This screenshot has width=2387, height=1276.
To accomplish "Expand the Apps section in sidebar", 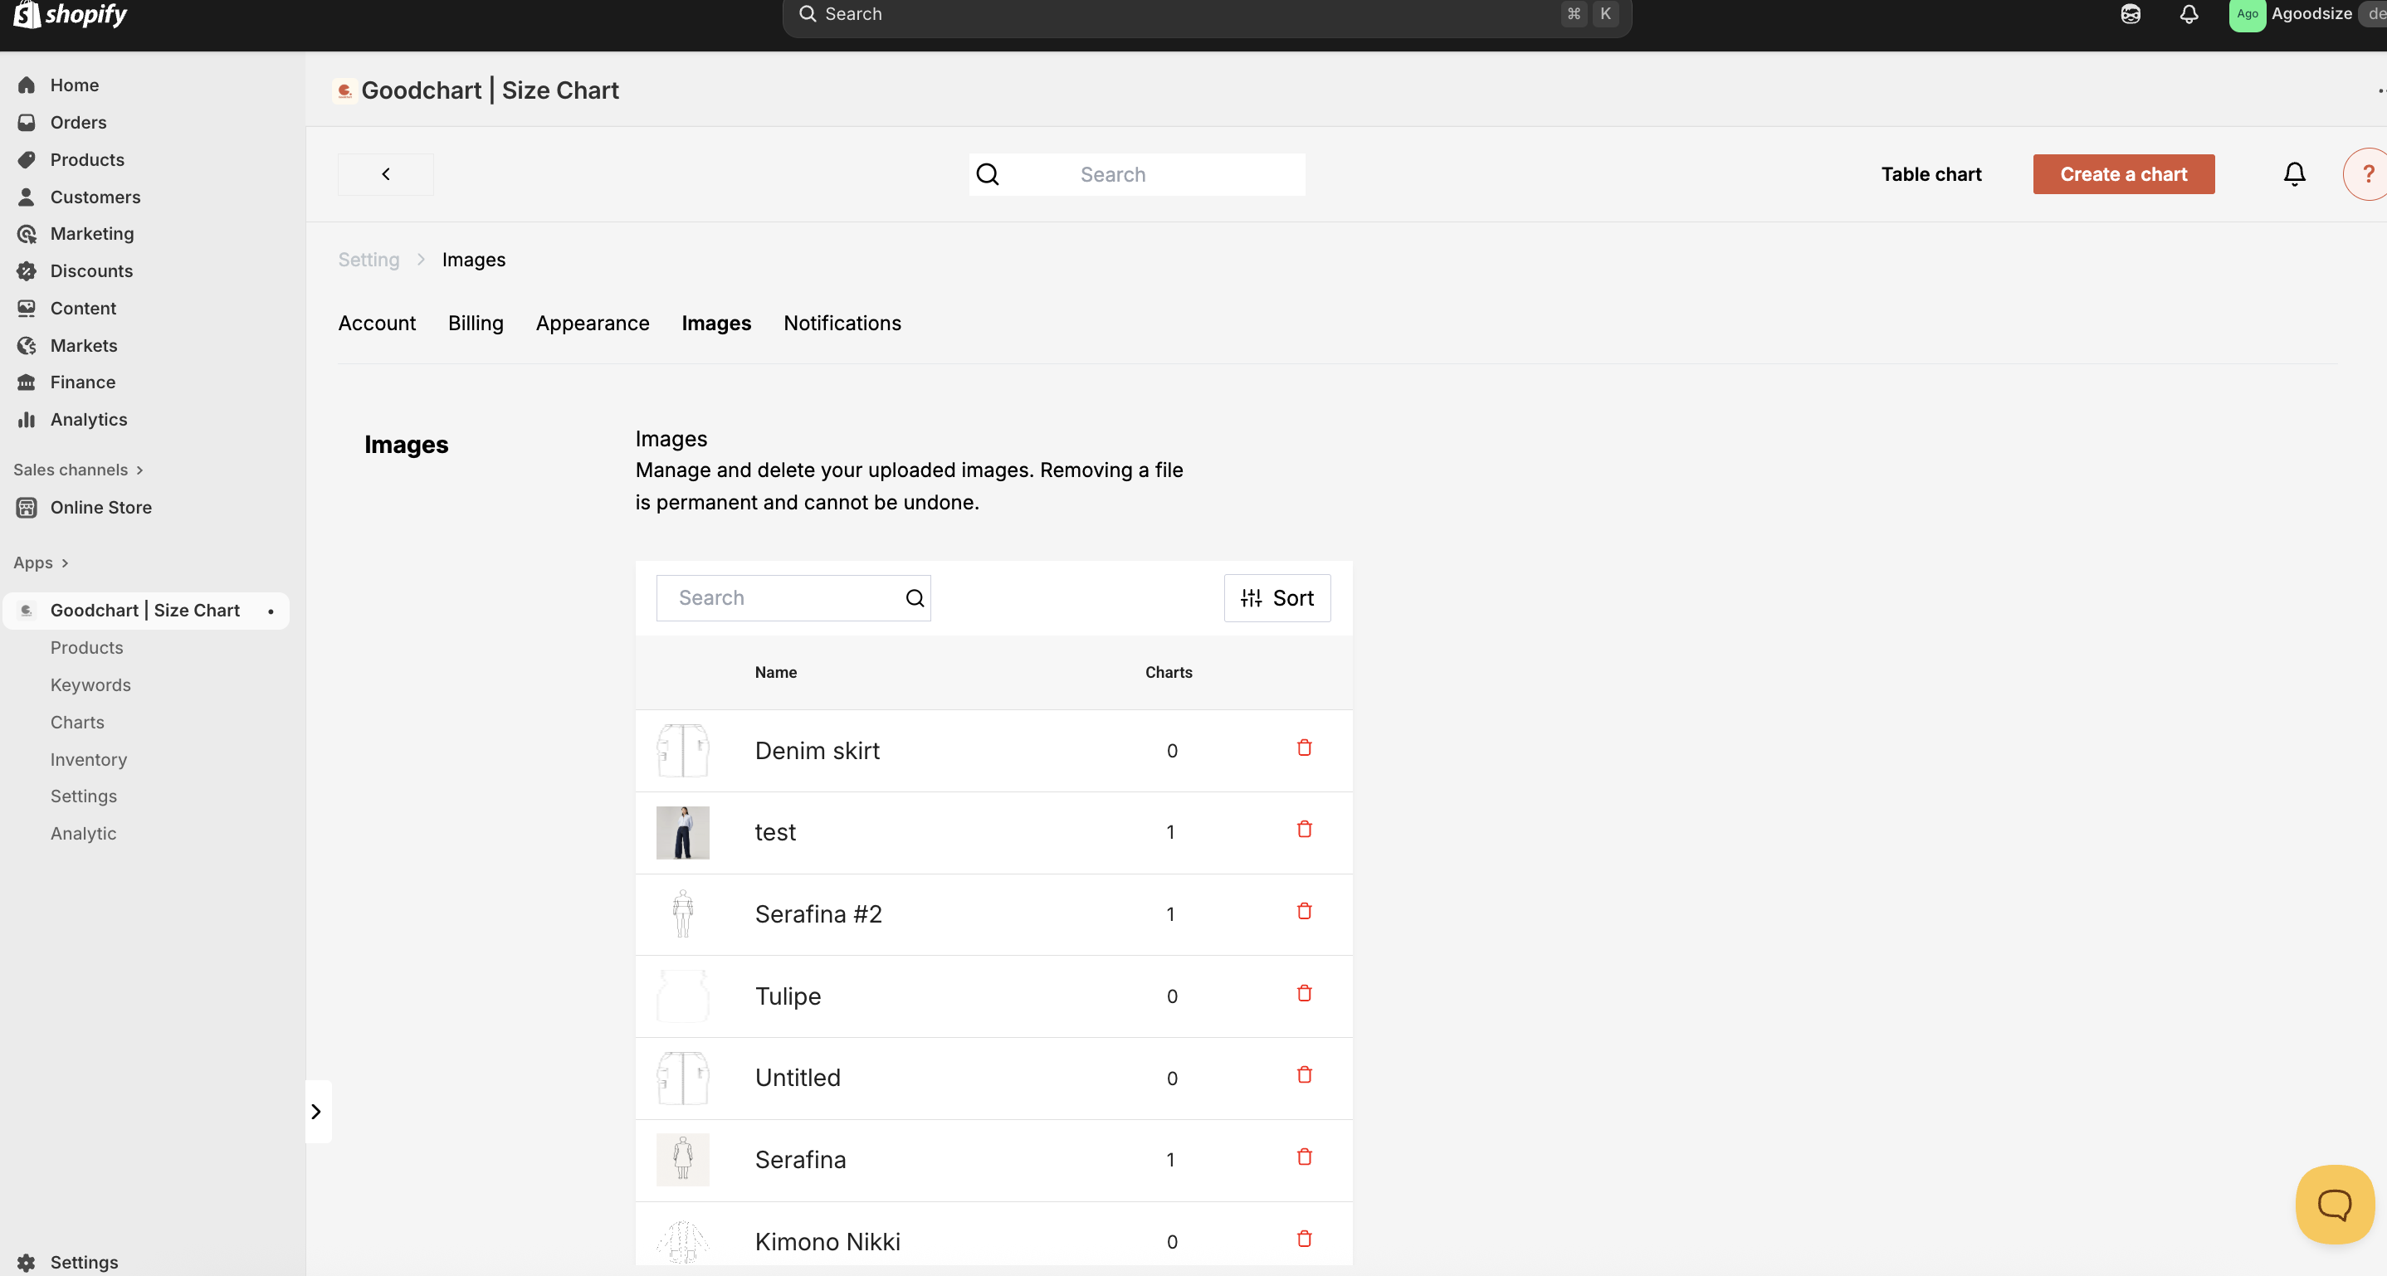I will [x=41, y=563].
